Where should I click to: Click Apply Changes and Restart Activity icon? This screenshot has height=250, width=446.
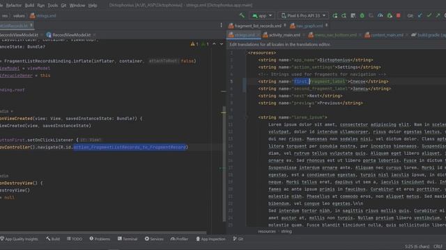coord(344,15)
